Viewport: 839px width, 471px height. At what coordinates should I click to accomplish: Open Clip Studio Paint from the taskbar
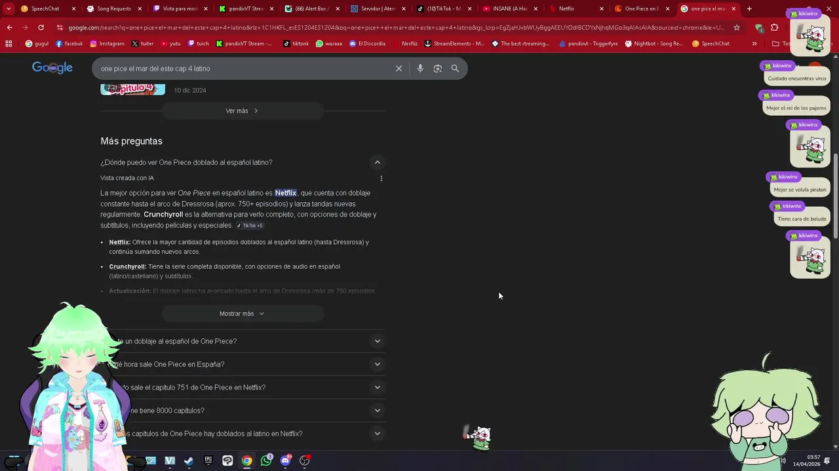(227, 461)
